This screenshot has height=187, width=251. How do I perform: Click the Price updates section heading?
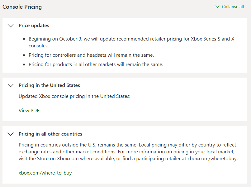pos(34,26)
